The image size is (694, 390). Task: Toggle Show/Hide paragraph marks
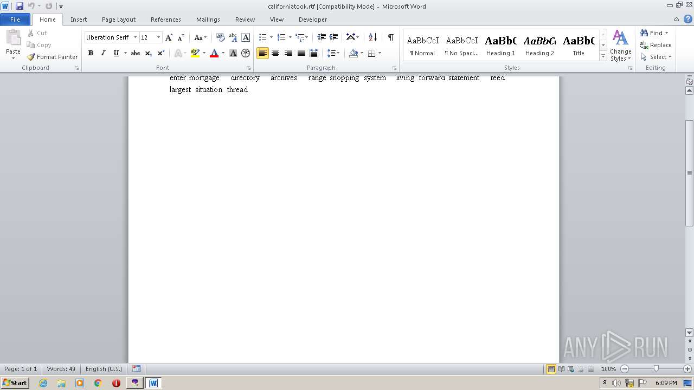(x=390, y=37)
